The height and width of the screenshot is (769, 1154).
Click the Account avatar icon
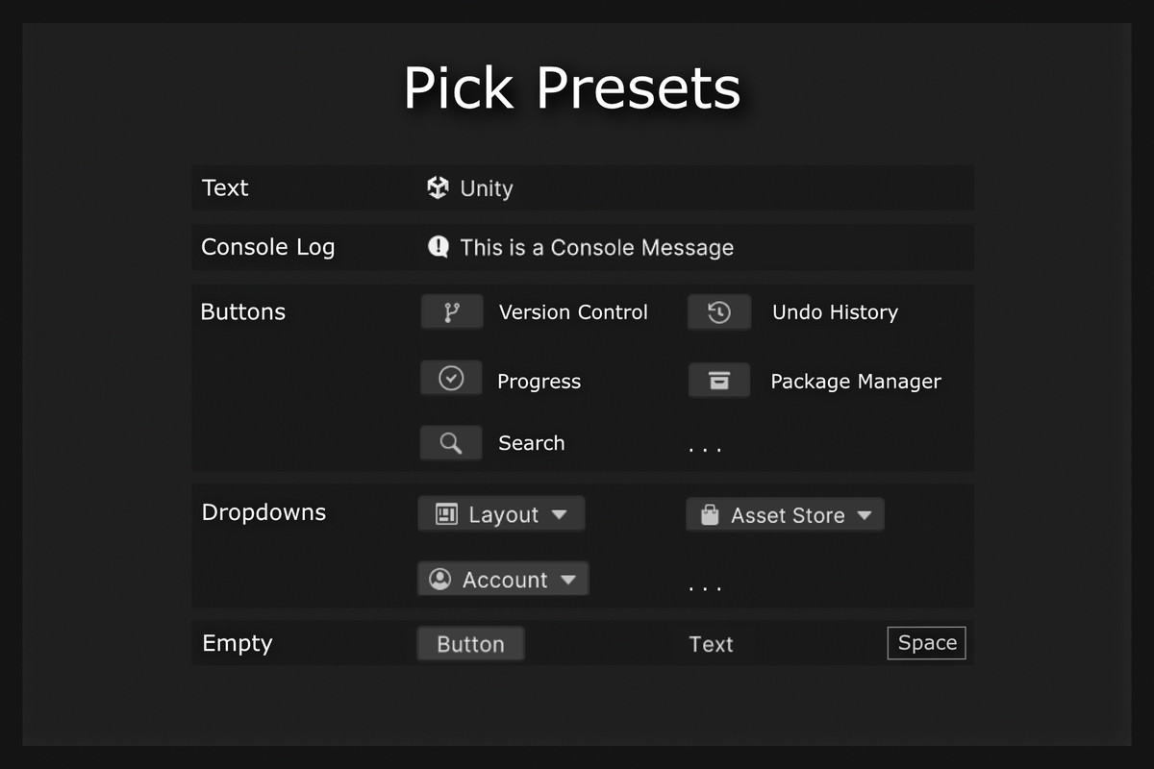click(440, 579)
